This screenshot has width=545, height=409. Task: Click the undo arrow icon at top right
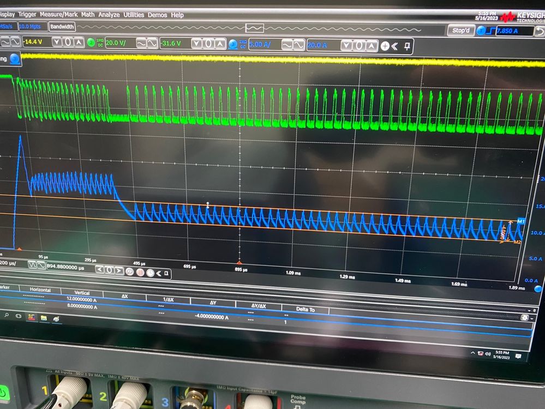click(x=541, y=31)
